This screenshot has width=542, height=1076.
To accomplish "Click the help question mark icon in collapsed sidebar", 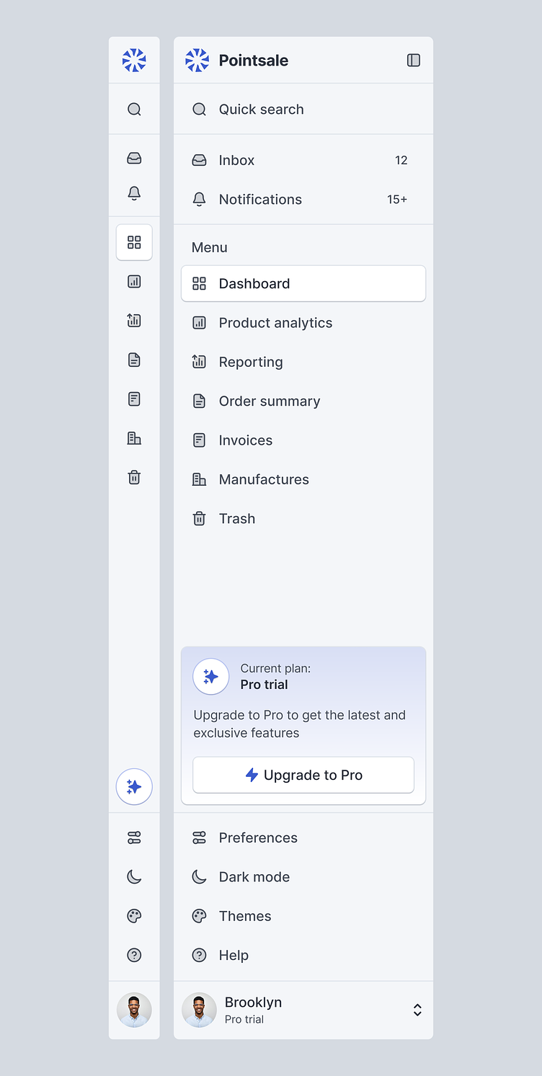I will [x=134, y=955].
